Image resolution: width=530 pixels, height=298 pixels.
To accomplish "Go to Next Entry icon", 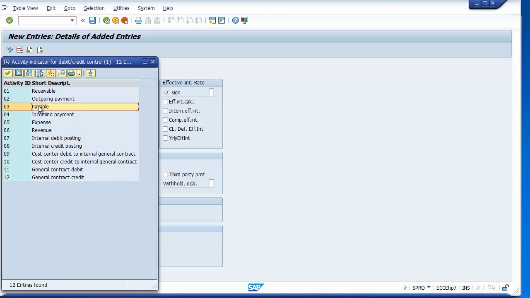I will point(40,50).
